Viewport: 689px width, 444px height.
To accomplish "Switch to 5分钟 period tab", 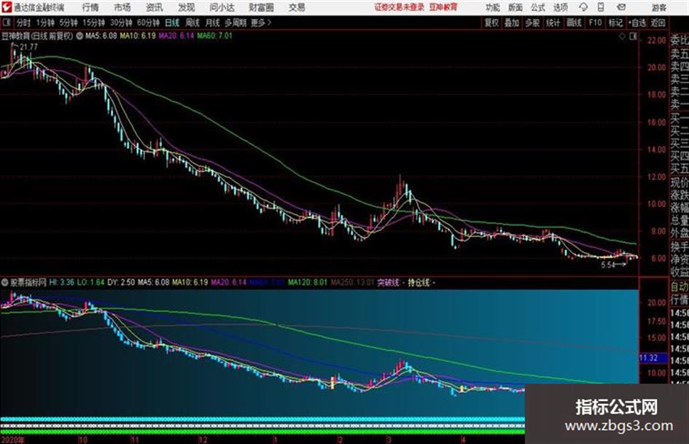I will click(69, 23).
